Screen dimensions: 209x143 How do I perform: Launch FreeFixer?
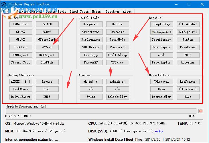[x=188, y=47]
